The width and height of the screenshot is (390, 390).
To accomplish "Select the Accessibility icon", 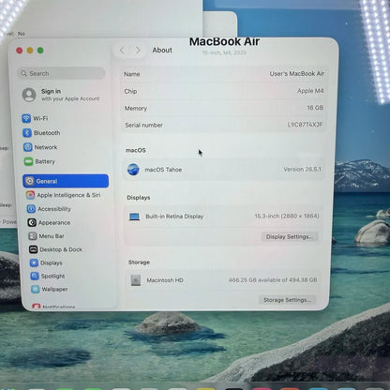I will click(31, 209).
